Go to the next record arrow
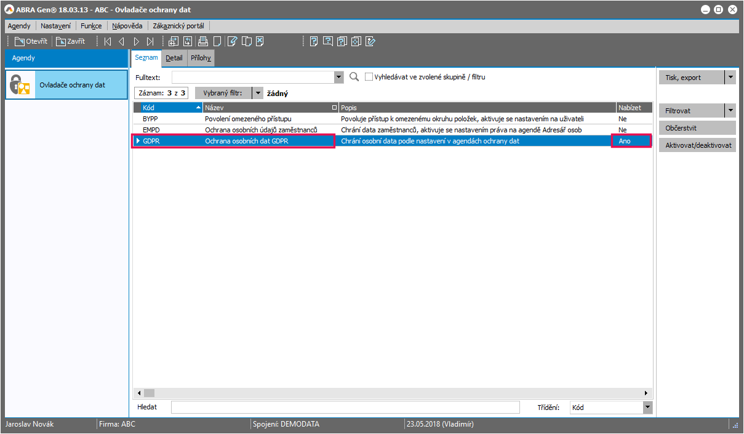 coord(136,42)
